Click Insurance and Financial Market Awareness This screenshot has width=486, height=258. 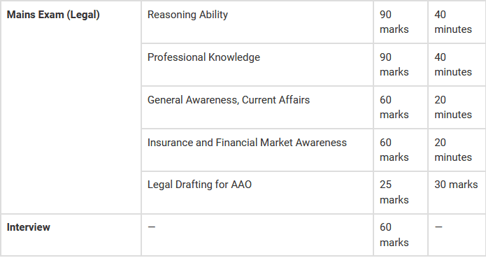tap(247, 143)
